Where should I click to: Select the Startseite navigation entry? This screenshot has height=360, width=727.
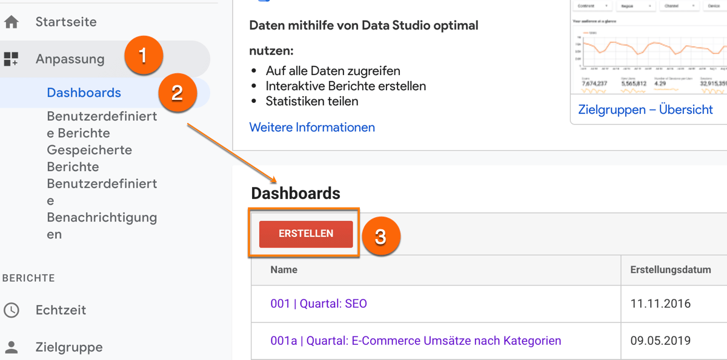pos(67,21)
